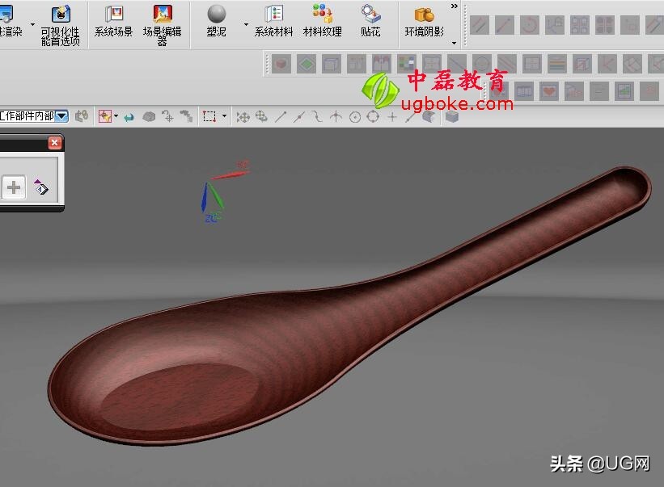Open System Materials (系统材料) panel
Viewport: 664px width, 487px height.
(x=273, y=22)
